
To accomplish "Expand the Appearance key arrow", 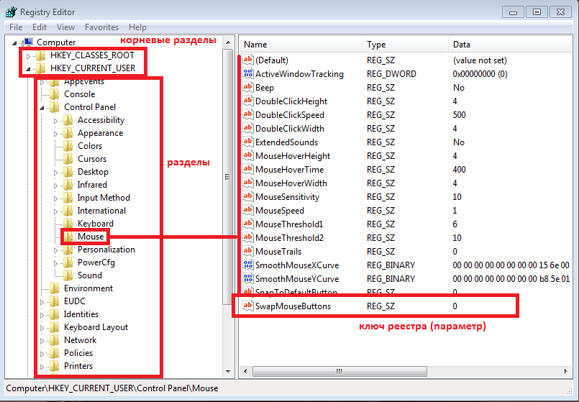I will [x=56, y=134].
